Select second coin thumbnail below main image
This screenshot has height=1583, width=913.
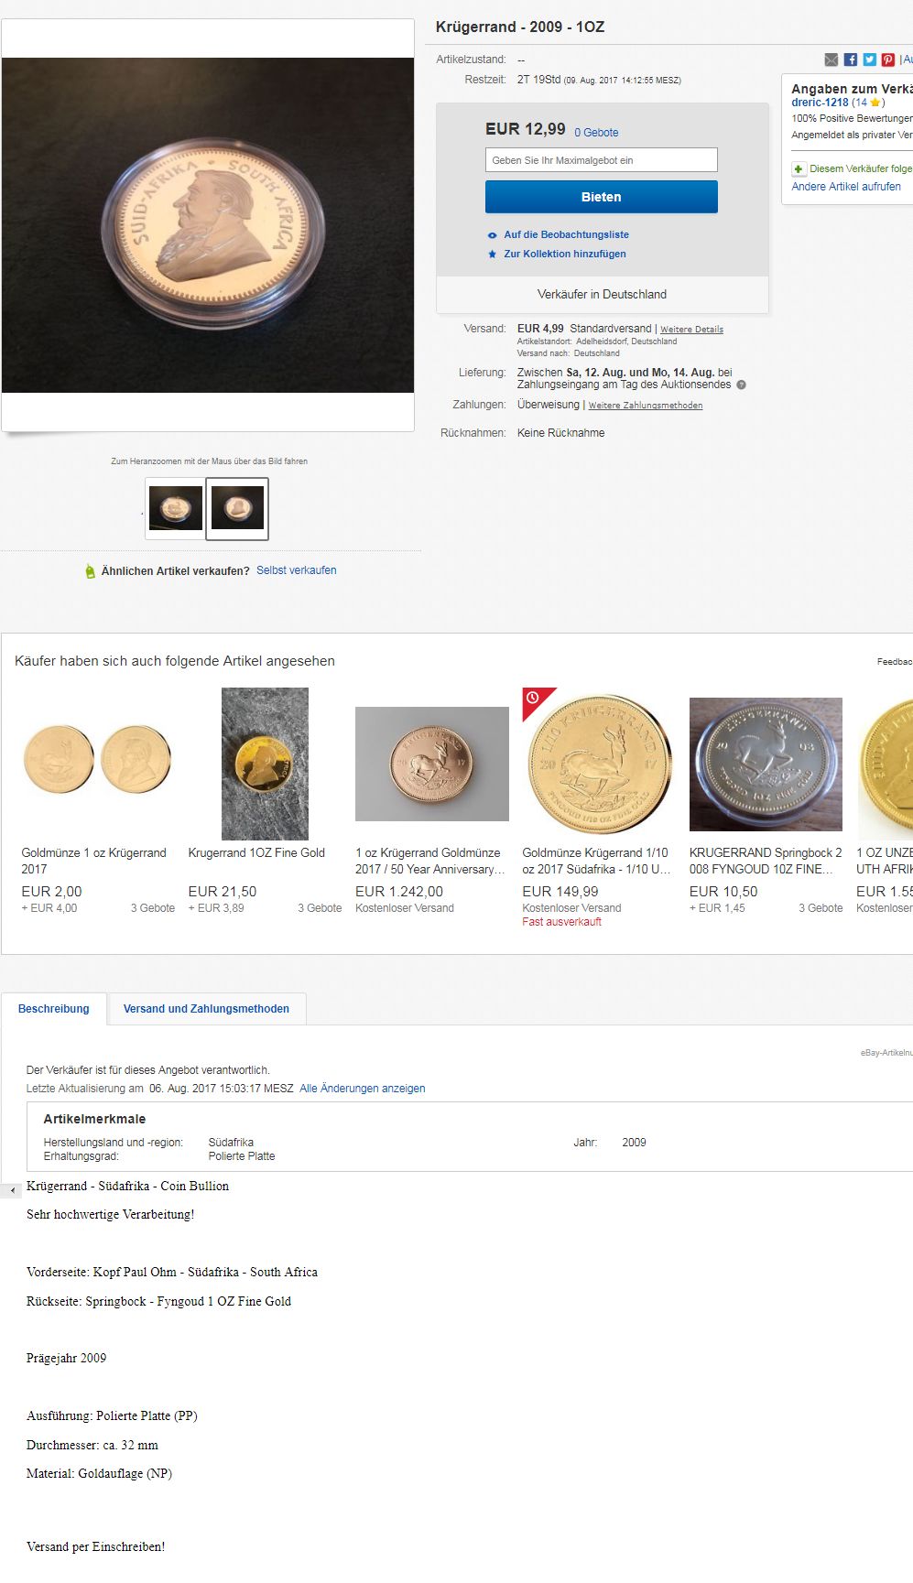[x=237, y=508]
